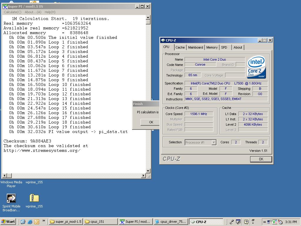The image size is (301, 226).
Task: Click the taskbar clock showing 3:31 PM
Action: coord(291,222)
